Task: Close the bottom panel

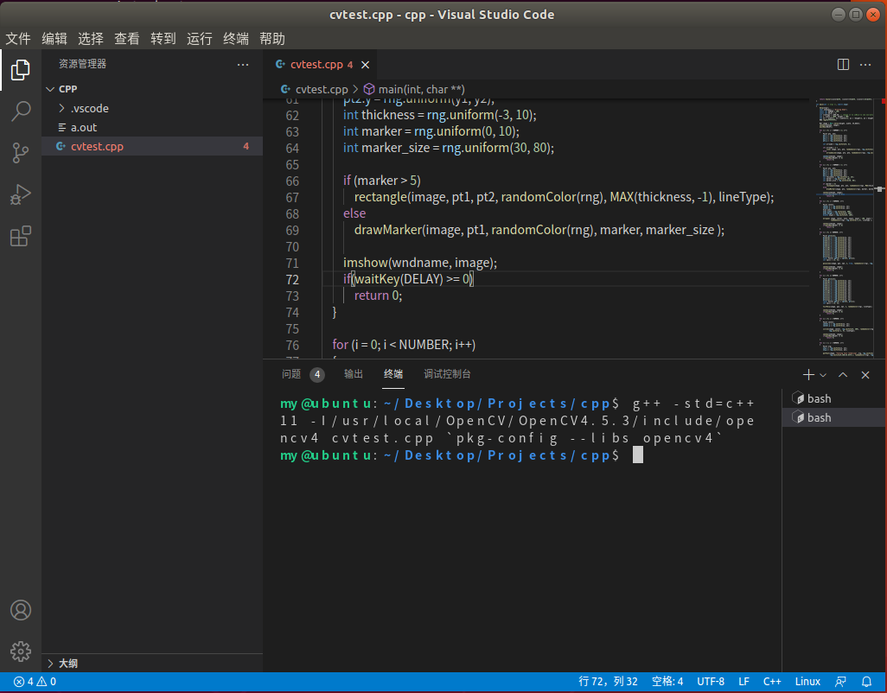Action: click(x=865, y=375)
